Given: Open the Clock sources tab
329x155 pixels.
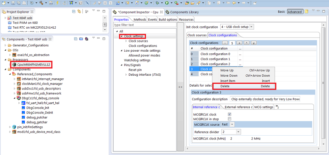Looking at the screenshot, I should click(x=197, y=35).
